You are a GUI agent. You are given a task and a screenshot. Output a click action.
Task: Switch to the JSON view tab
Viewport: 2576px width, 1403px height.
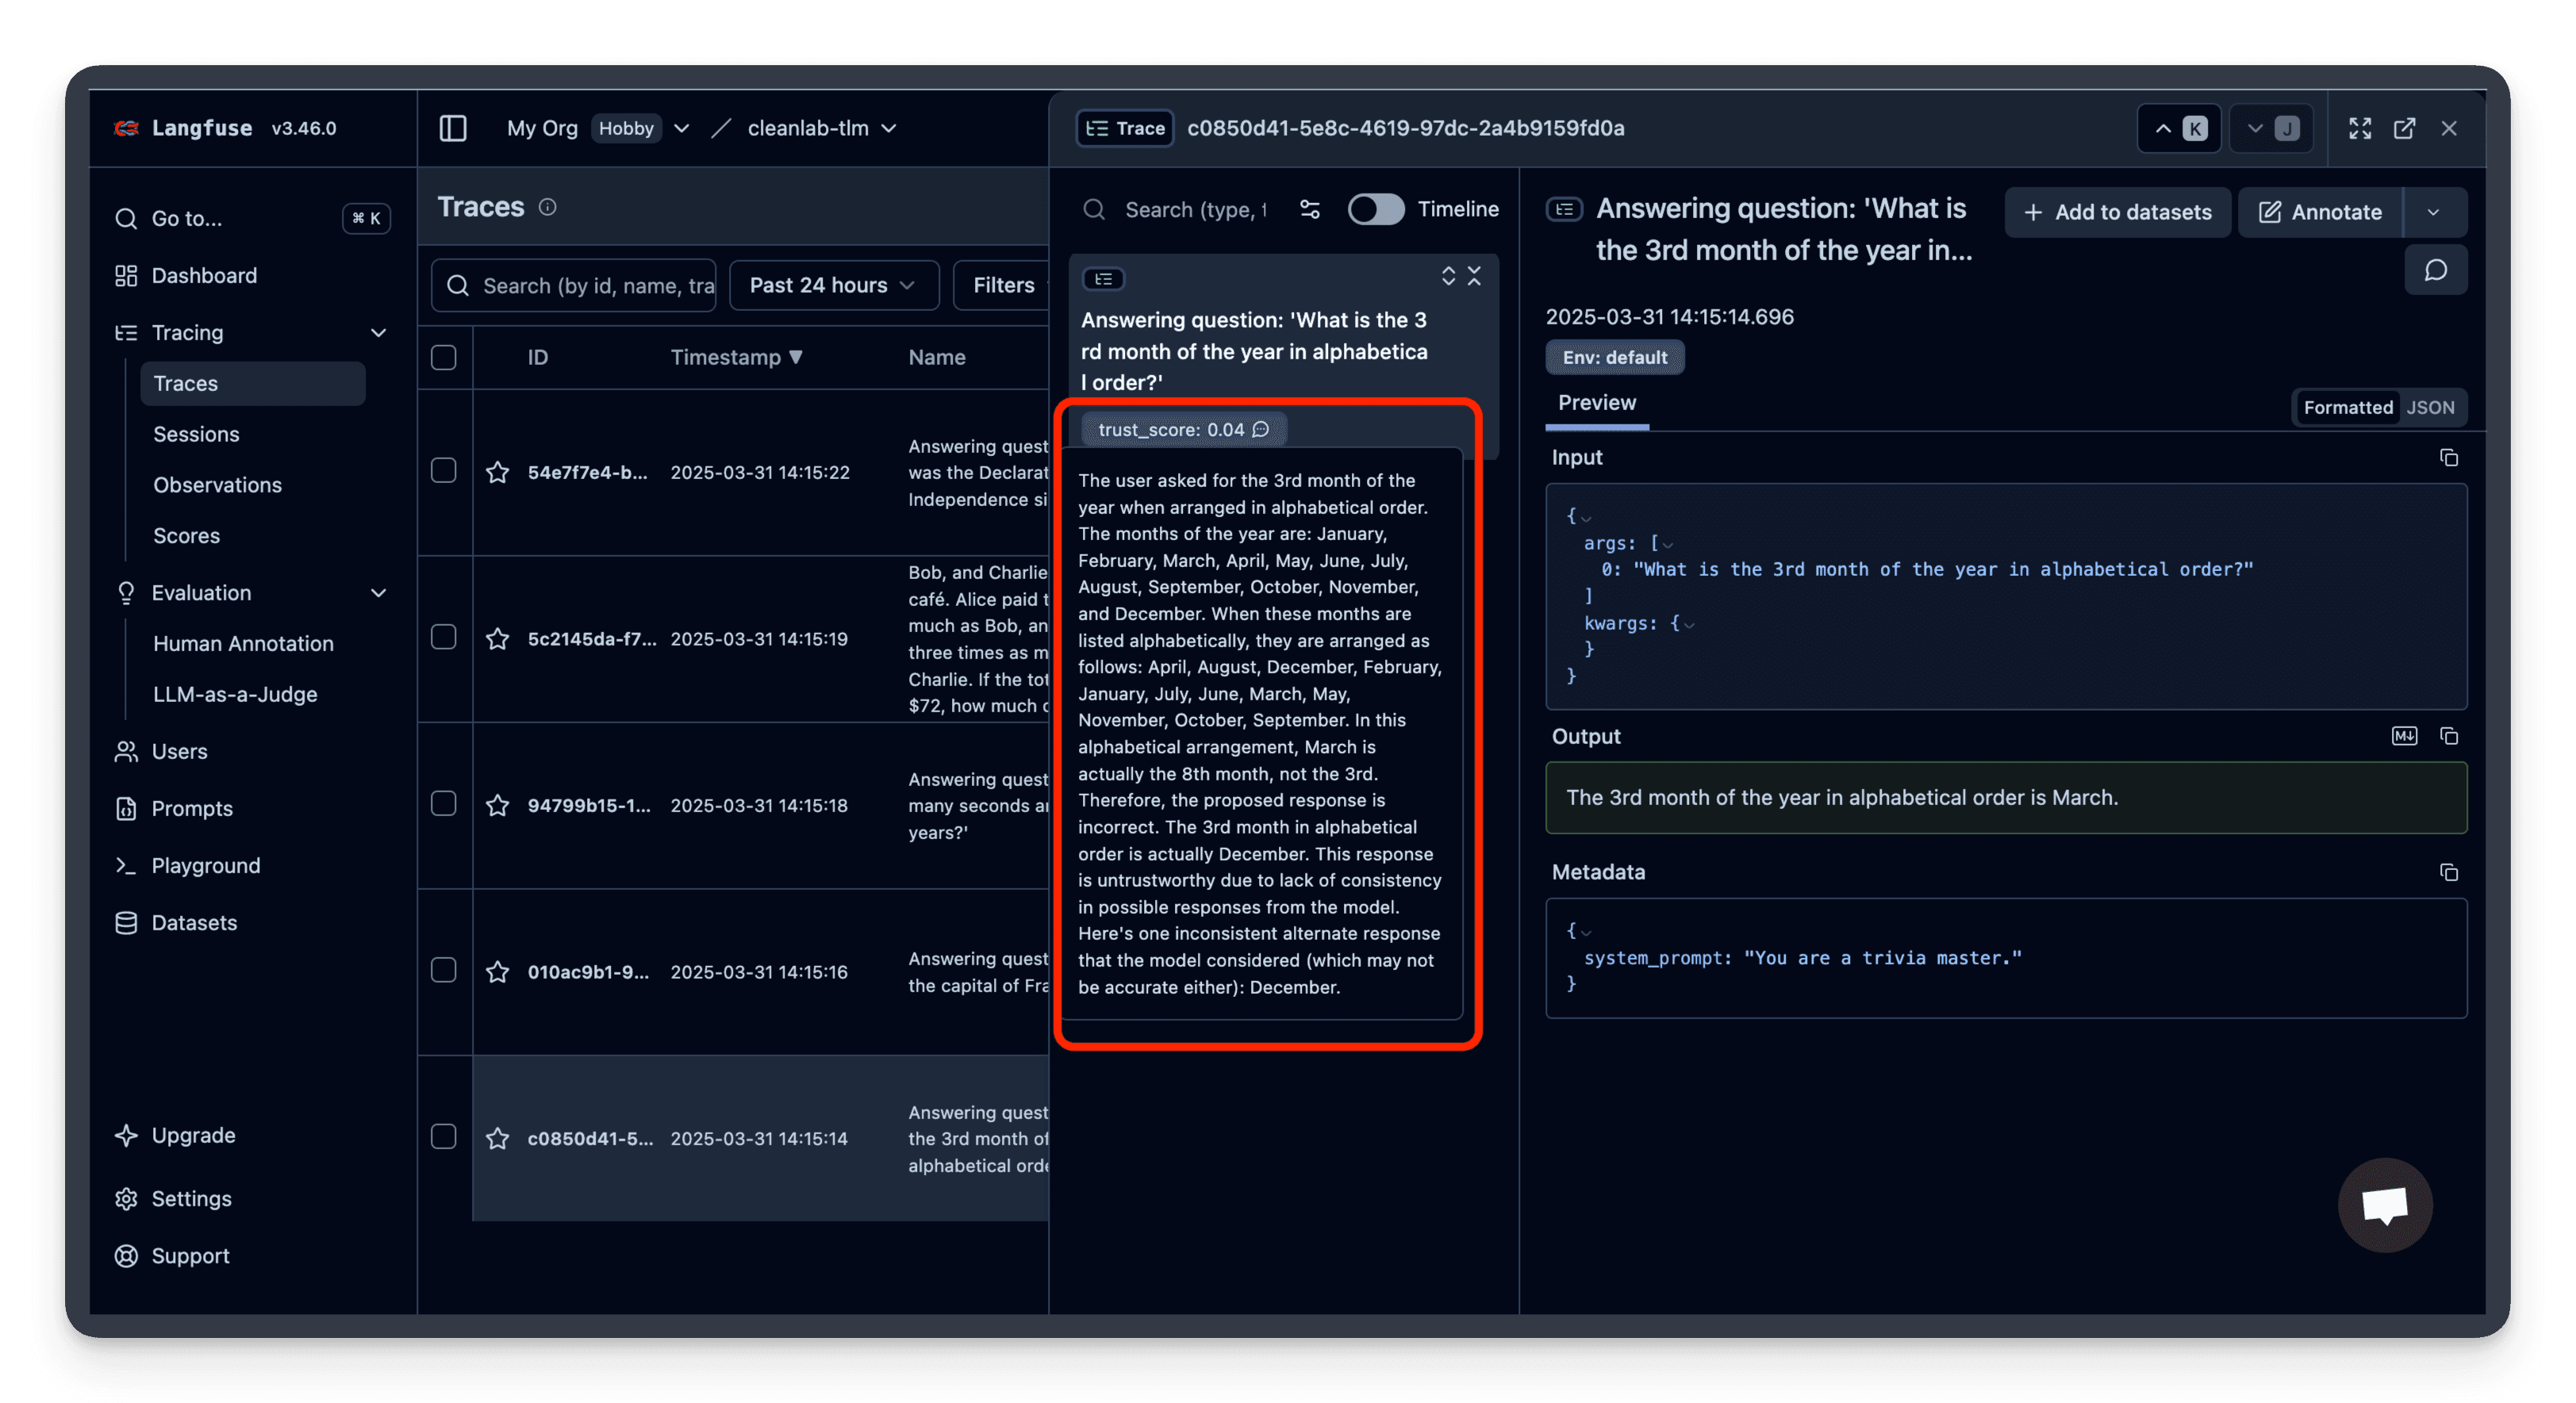[x=2431, y=407]
